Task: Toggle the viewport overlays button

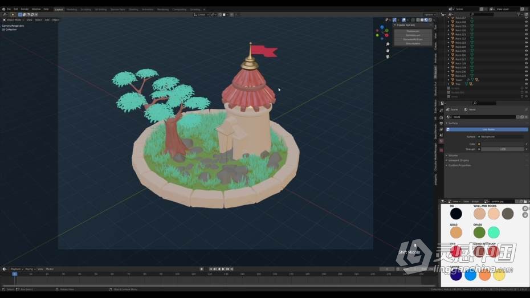Action: (x=403, y=20)
